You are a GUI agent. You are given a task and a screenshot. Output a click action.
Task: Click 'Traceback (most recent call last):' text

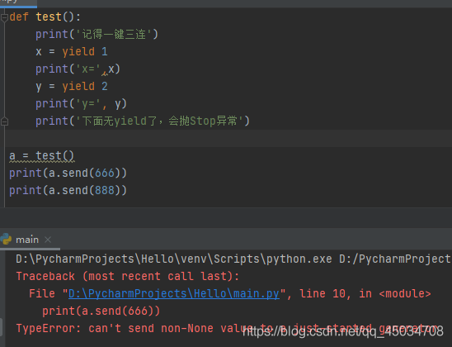coord(127,277)
